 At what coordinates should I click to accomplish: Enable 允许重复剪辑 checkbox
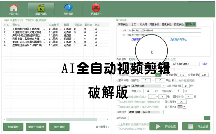pos(177,80)
